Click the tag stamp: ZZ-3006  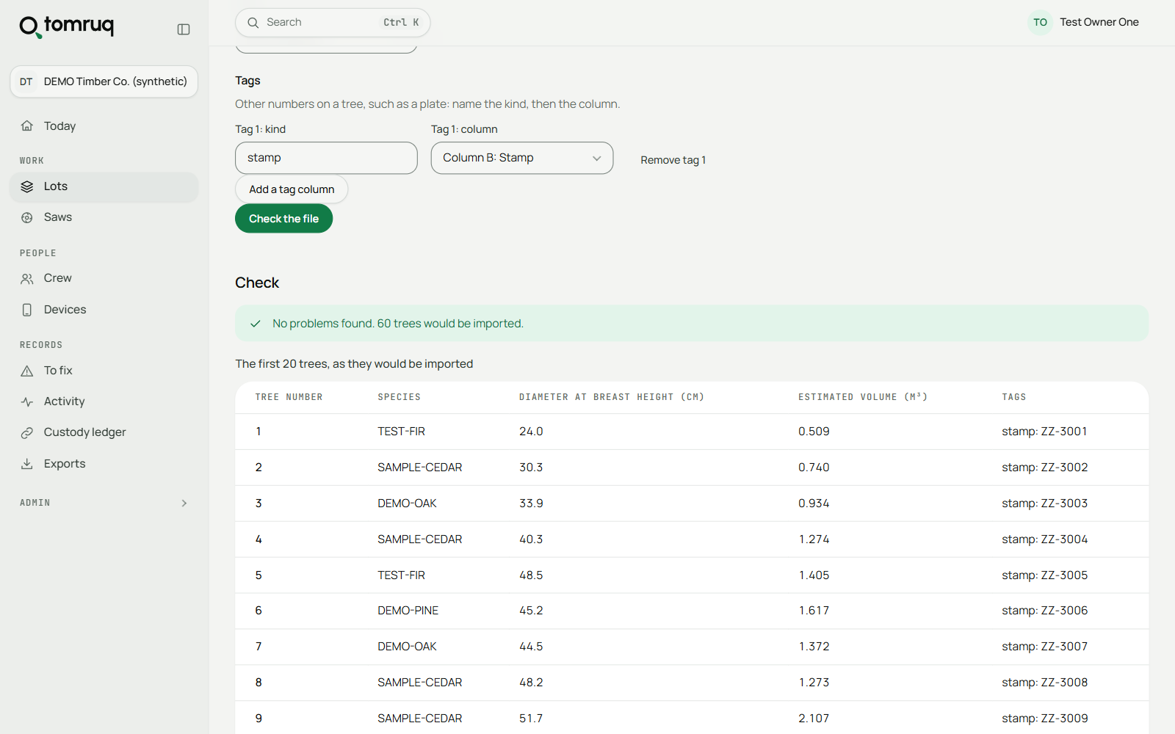click(x=1044, y=611)
